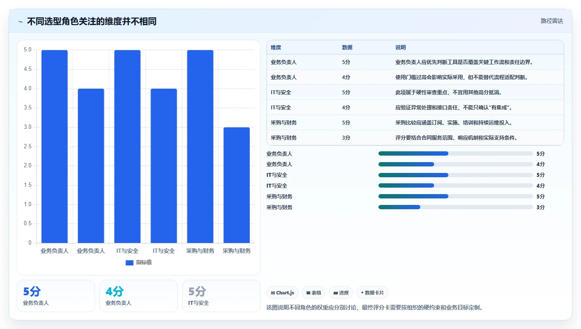The width and height of the screenshot is (581, 329).
Task: Click the 4.5 y-axis tick label
Action: coord(28,69)
